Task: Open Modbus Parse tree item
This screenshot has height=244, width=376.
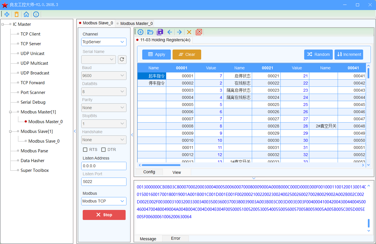Action: [34, 151]
